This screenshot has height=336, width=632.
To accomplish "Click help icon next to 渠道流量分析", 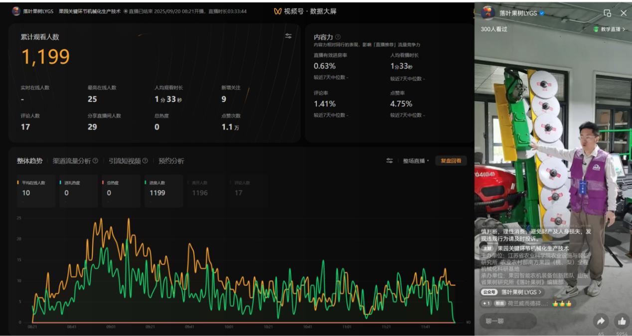I will pyautogui.click(x=95, y=161).
